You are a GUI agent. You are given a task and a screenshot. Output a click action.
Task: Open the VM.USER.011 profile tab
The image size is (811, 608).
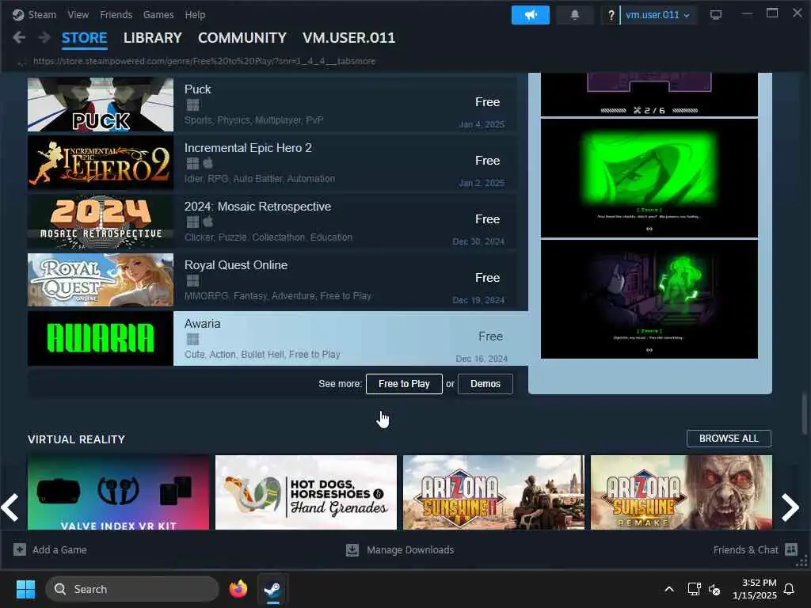[348, 38]
